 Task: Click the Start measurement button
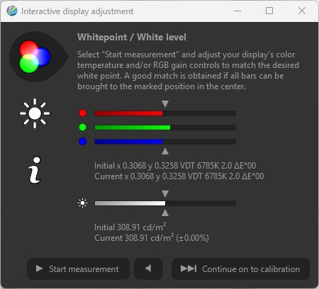(78, 268)
